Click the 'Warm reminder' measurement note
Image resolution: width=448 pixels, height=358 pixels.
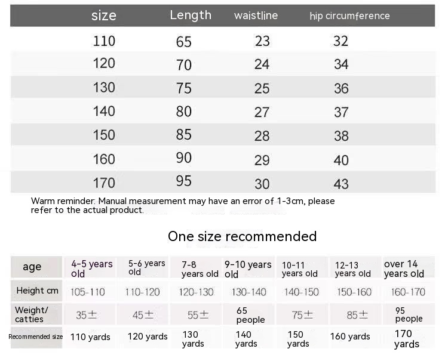pyautogui.click(x=183, y=205)
